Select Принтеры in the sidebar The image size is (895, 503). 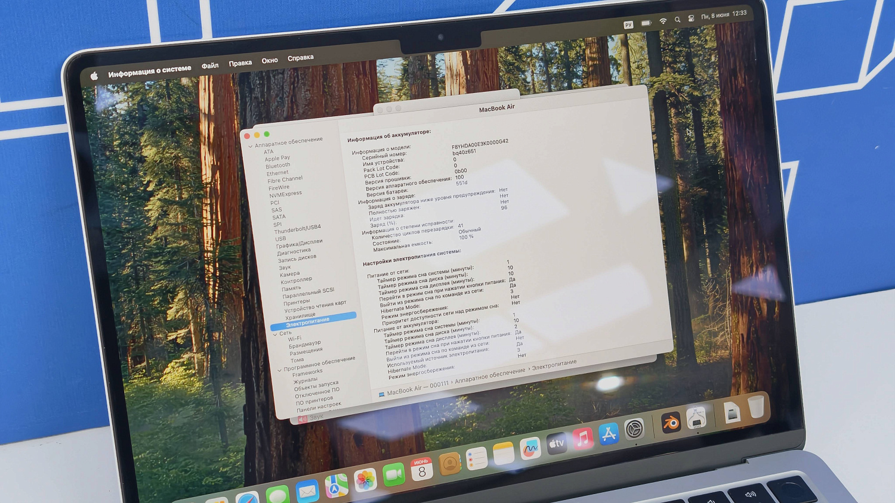click(x=297, y=302)
